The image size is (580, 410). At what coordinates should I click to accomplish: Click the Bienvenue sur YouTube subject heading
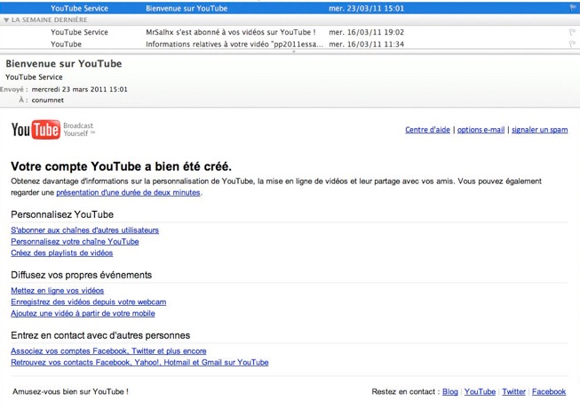[x=64, y=64]
